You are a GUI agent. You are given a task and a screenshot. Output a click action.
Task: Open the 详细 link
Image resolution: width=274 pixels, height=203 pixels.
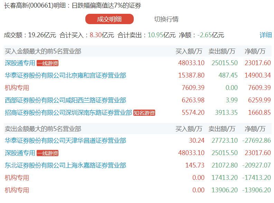pos(265,35)
